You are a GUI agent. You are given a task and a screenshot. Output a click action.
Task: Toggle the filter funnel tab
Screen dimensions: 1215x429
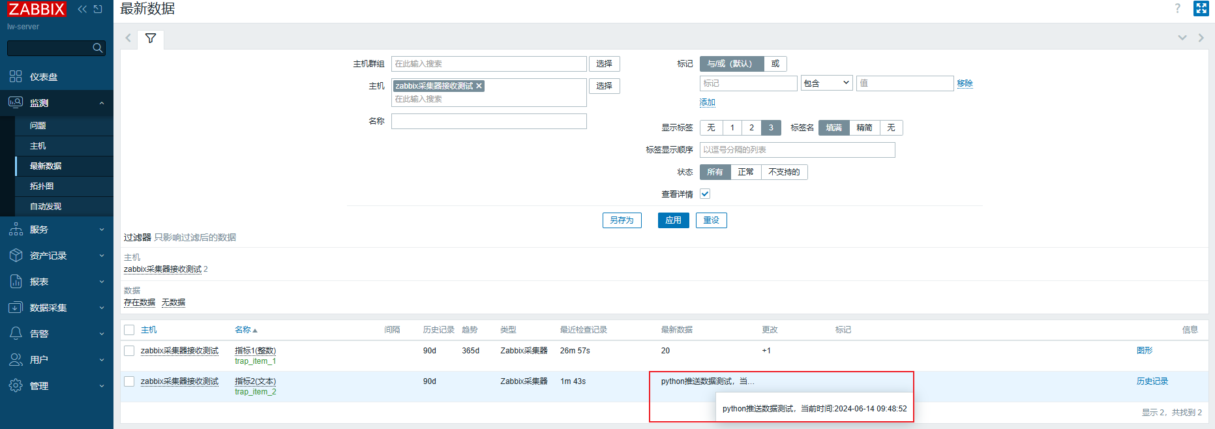coord(151,38)
